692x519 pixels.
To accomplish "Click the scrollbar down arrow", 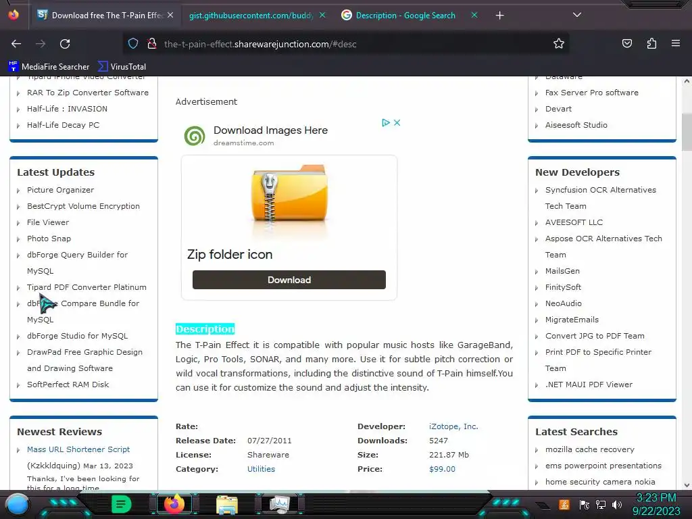I will click(x=687, y=485).
